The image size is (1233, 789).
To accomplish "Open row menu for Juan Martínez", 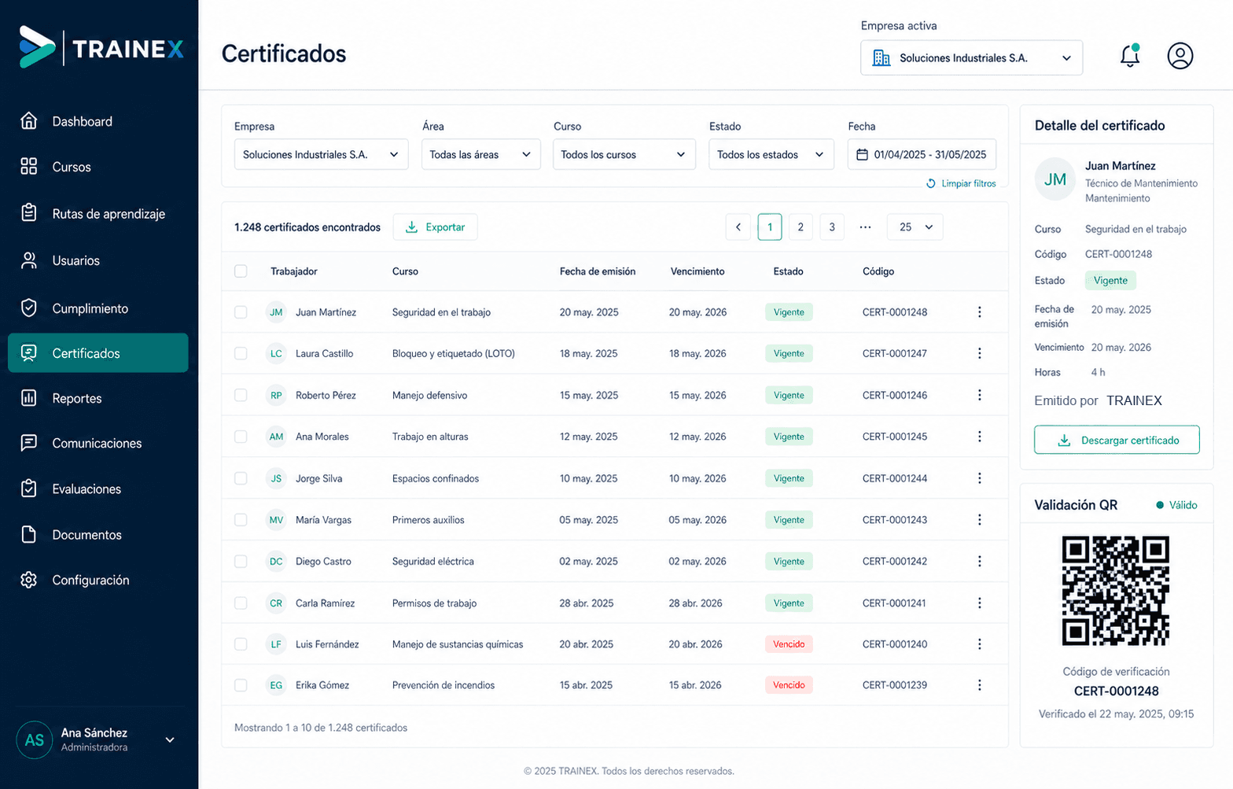I will tap(979, 312).
